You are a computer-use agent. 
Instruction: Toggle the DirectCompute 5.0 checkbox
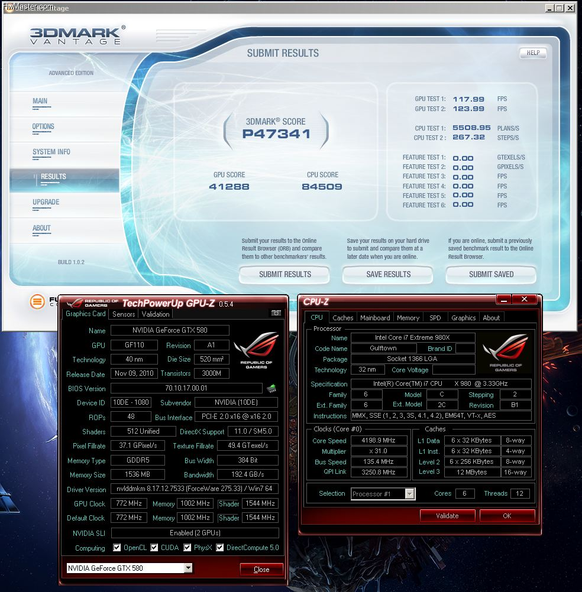(219, 548)
